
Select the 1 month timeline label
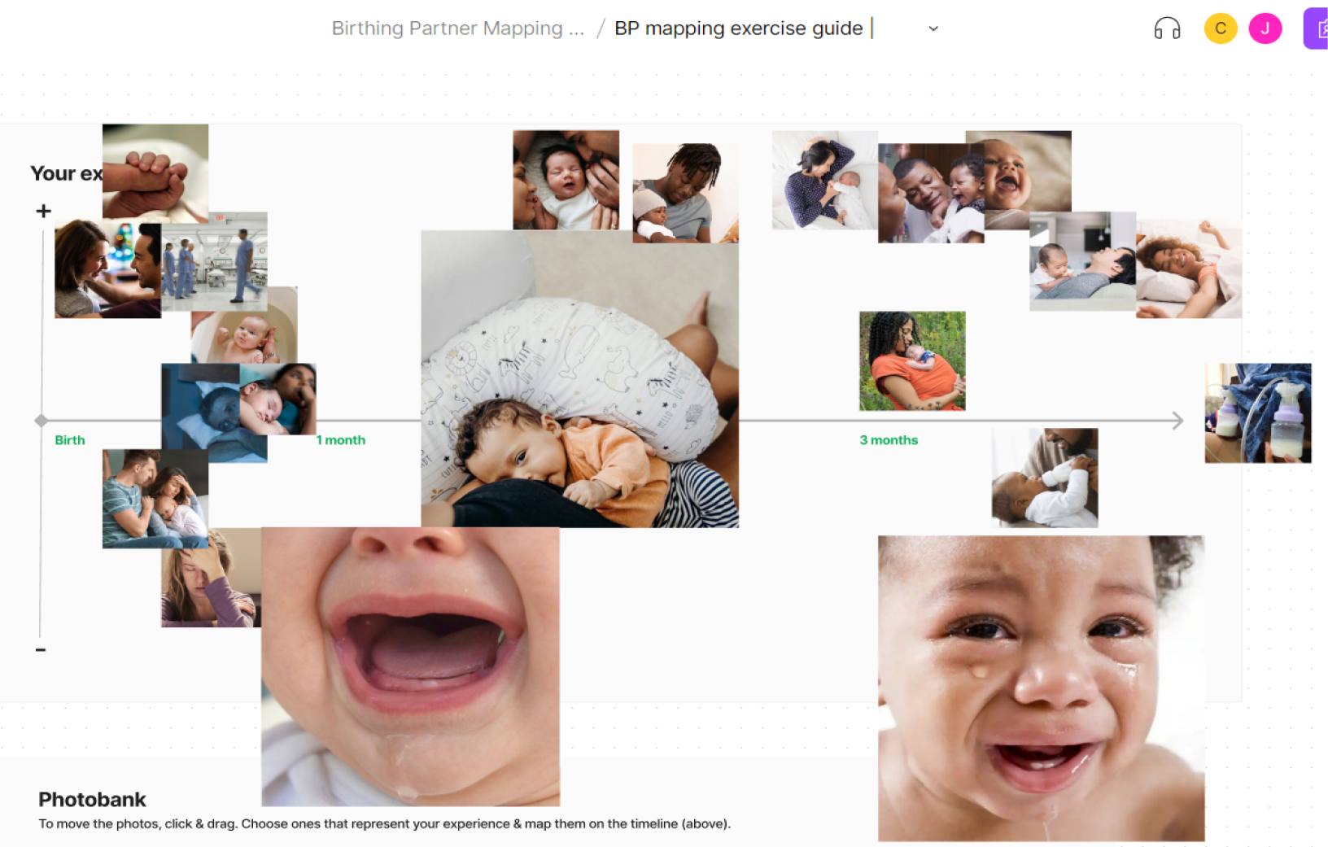[341, 440]
